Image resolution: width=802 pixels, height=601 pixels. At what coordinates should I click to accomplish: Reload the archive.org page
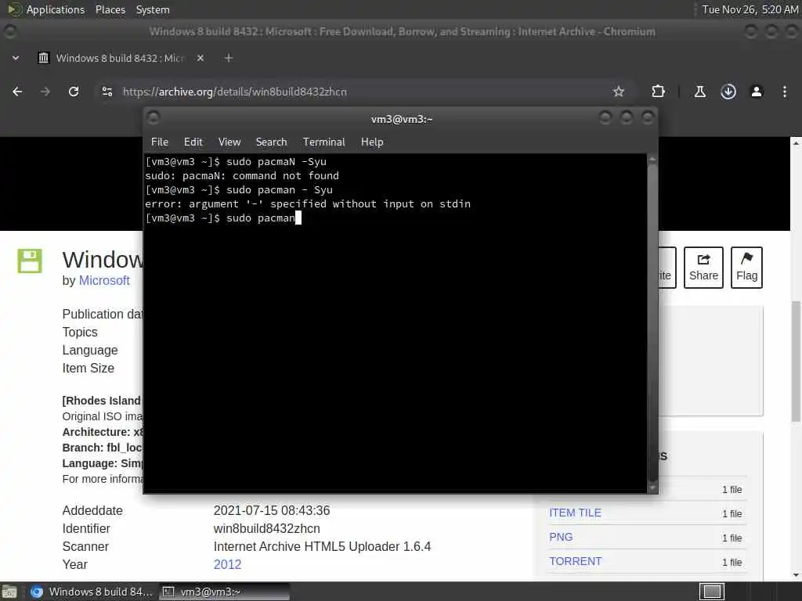tap(74, 92)
